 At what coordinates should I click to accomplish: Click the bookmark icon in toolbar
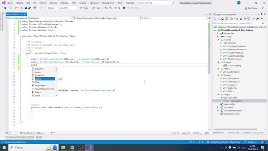[x=124, y=8]
